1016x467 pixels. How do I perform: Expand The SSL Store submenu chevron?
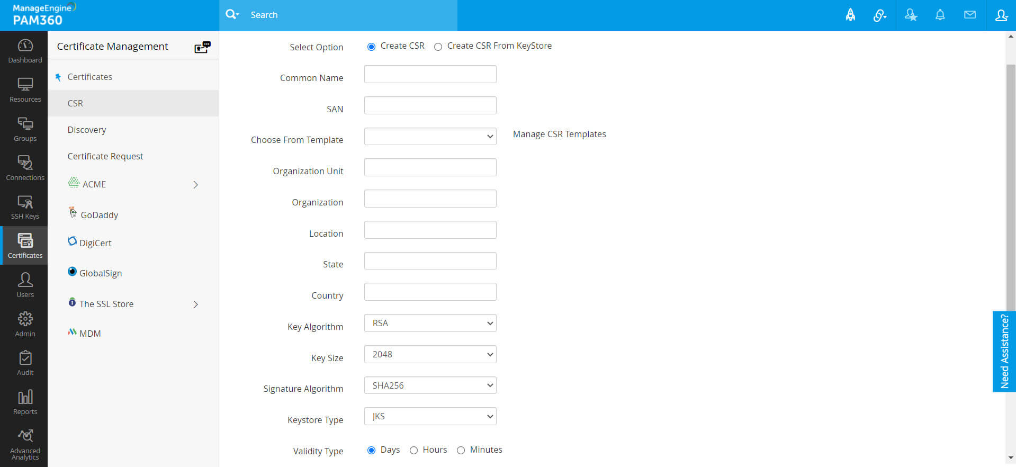pyautogui.click(x=196, y=304)
